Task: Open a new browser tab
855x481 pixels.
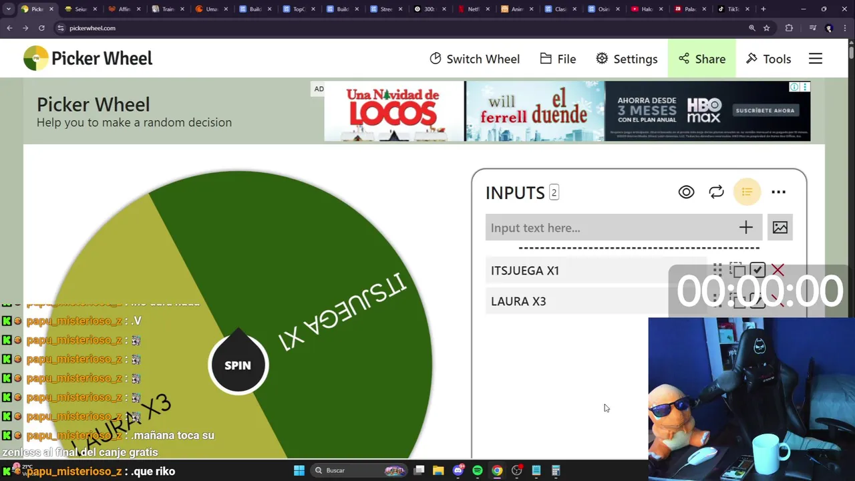Action: pos(763,9)
